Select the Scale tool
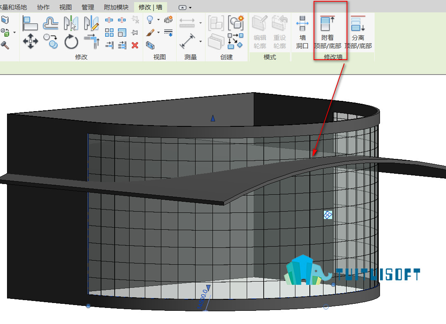The height and width of the screenshot is (324, 446). point(122,33)
